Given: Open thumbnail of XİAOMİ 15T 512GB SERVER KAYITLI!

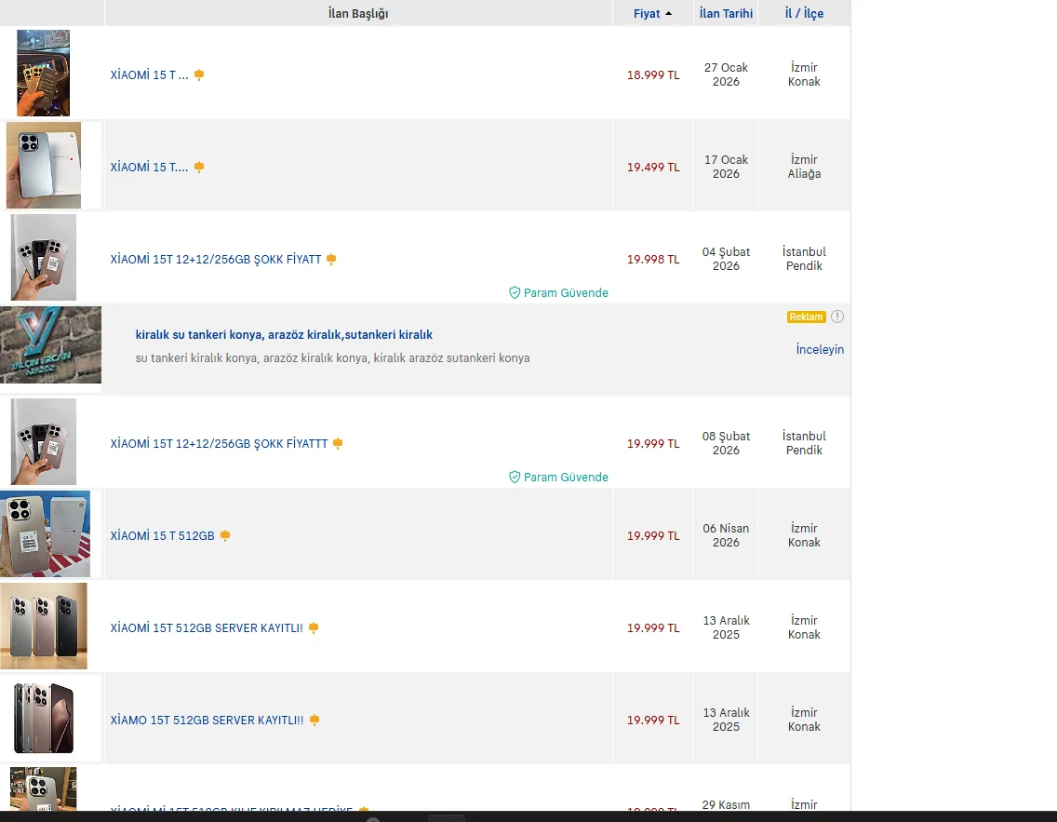Looking at the screenshot, I should (44, 626).
